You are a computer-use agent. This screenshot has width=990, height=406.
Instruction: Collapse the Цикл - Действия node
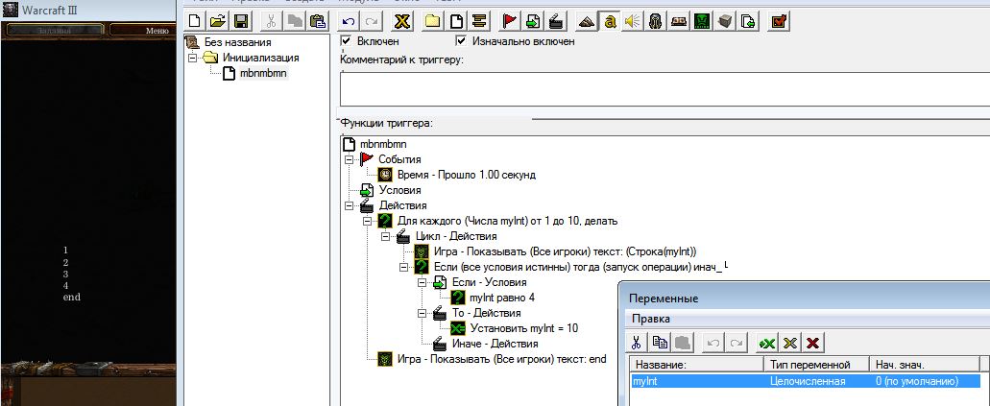point(384,236)
